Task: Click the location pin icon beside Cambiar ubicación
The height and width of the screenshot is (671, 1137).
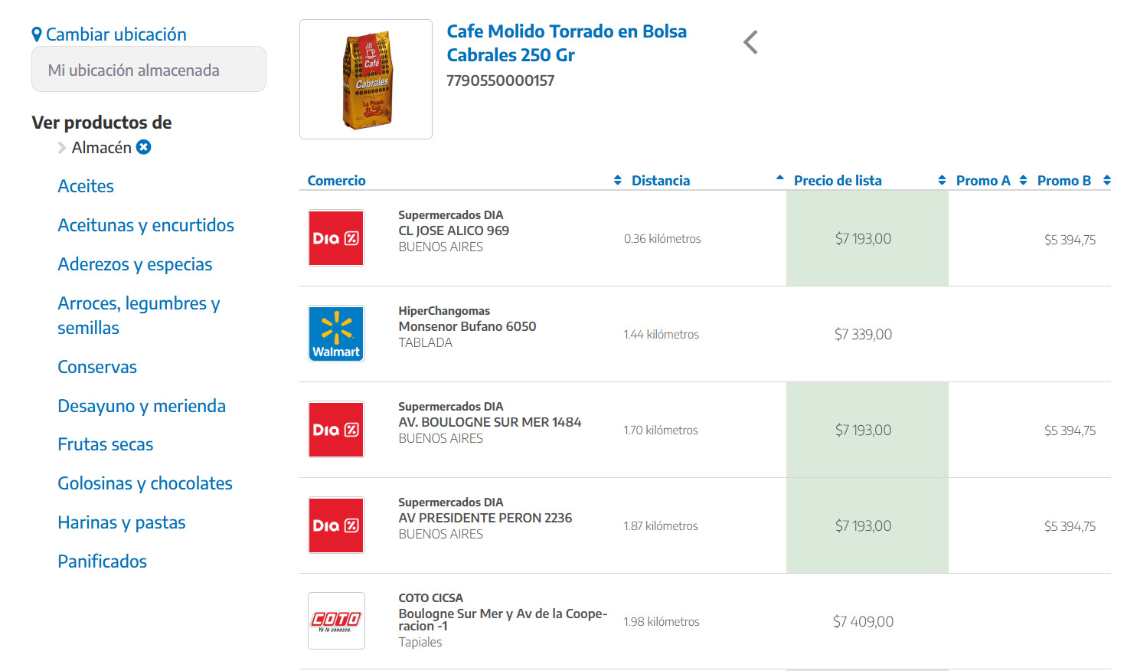Action: coord(37,34)
